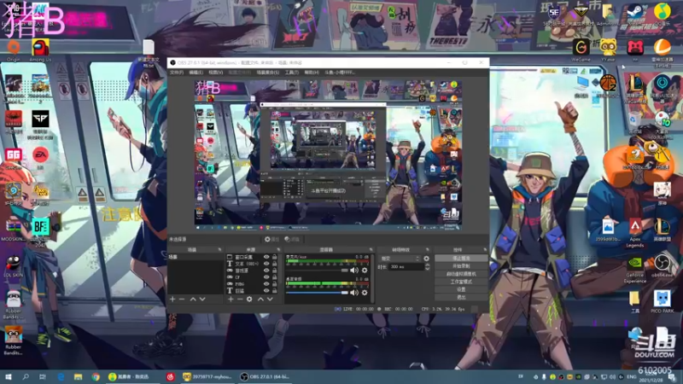Hide the 游戏源 source via its eye icon
683x384 pixels.
pos(266,271)
